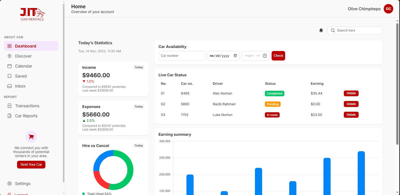Open the Calendar menu item
Screen dimensions: 400x195
[x=31, y=66]
